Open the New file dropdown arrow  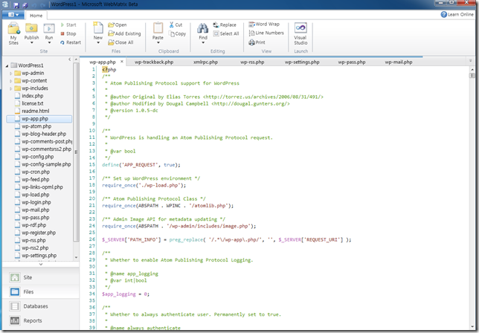(98, 42)
